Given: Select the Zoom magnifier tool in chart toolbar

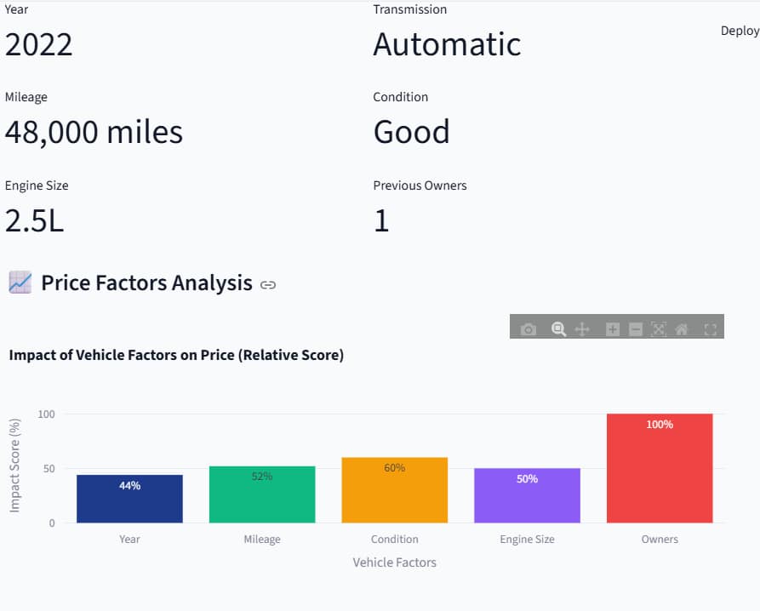Looking at the screenshot, I should point(558,328).
